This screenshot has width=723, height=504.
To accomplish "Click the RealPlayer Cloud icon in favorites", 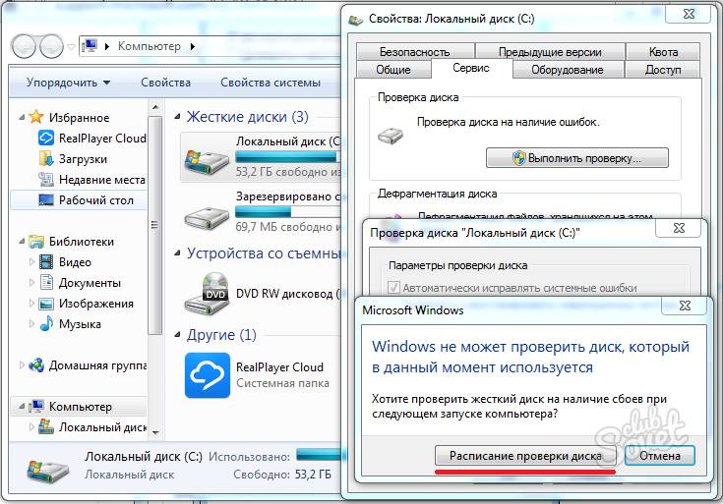I will (45, 139).
